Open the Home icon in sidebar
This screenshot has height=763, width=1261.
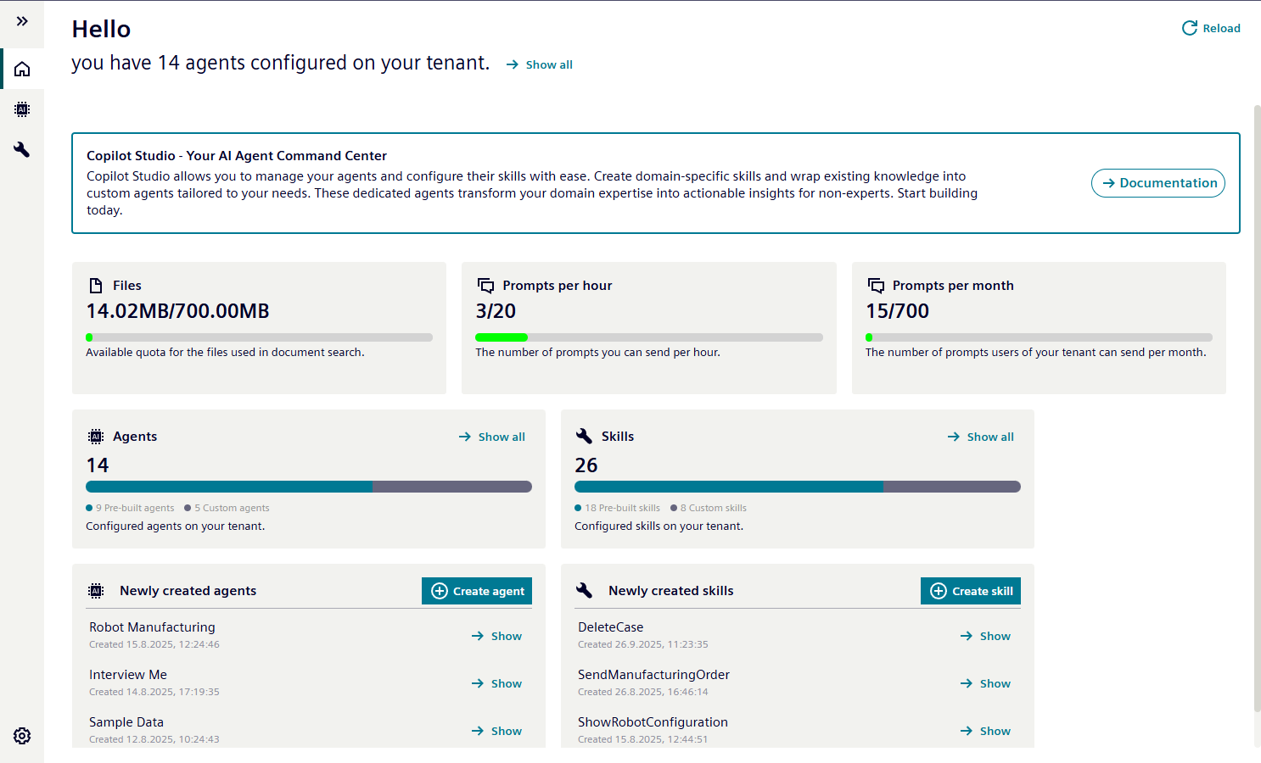[22, 69]
